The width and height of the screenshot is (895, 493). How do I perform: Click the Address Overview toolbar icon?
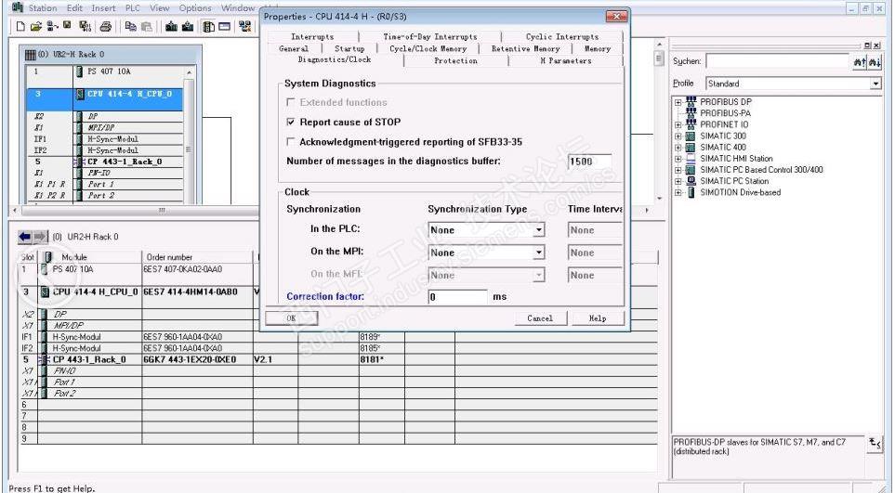(225, 26)
